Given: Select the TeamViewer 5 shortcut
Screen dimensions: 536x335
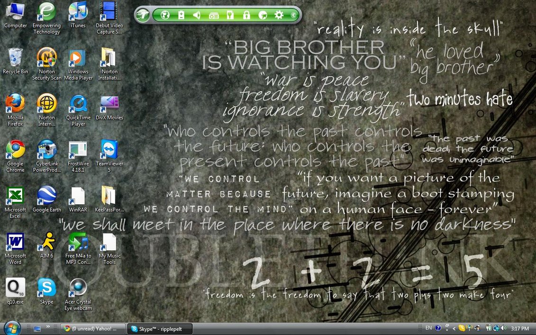Looking at the screenshot, I should point(109,150).
